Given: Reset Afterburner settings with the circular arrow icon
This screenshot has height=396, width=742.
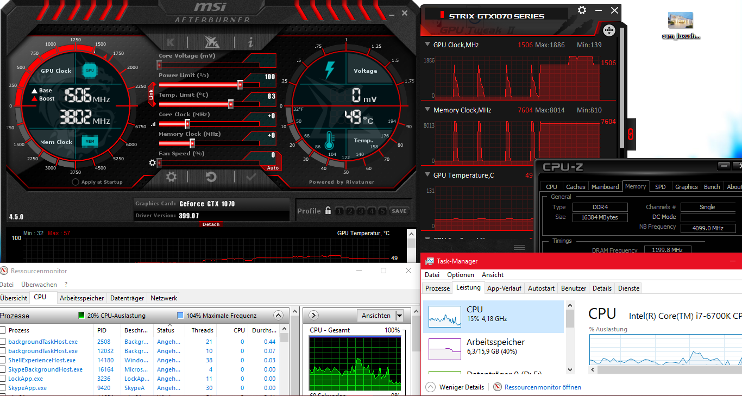Looking at the screenshot, I should 211,177.
